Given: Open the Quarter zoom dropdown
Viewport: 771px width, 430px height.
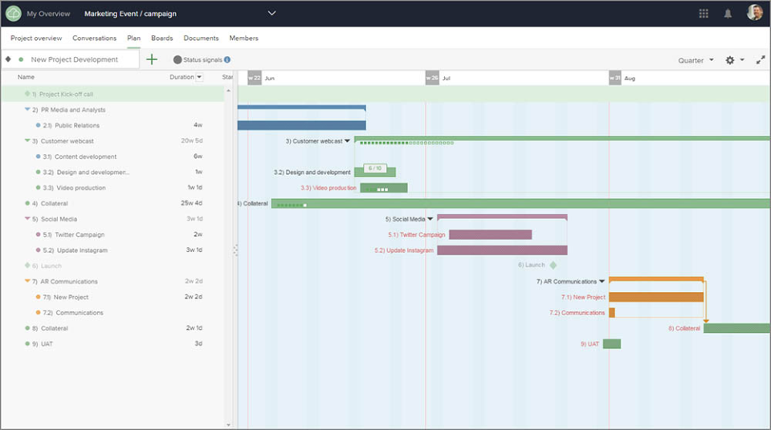Looking at the screenshot, I should pyautogui.click(x=696, y=60).
